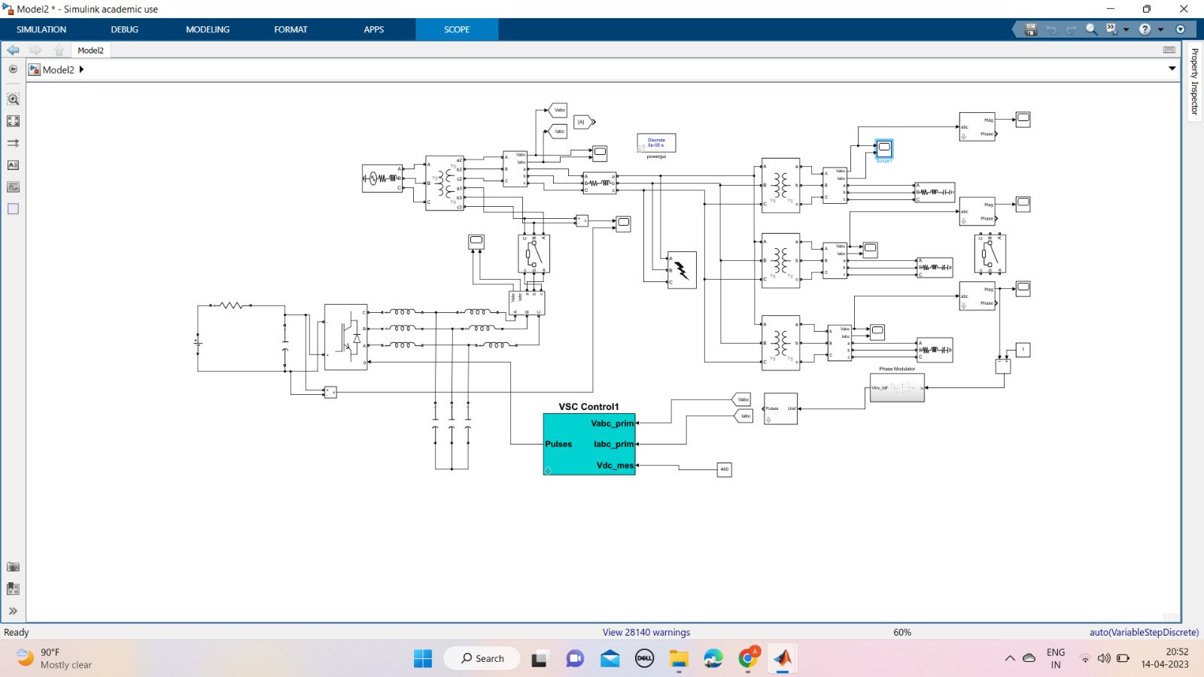1204x677 pixels.
Task: Click the Model2 model icon in breadcrumb
Action: [x=34, y=69]
